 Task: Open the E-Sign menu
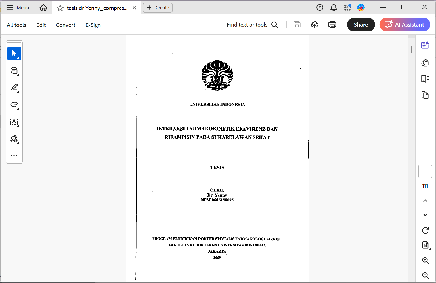click(93, 25)
